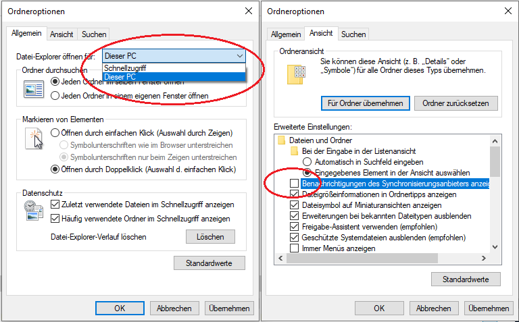Click the advanced settings list scrollbar down arrow

[x=495, y=248]
